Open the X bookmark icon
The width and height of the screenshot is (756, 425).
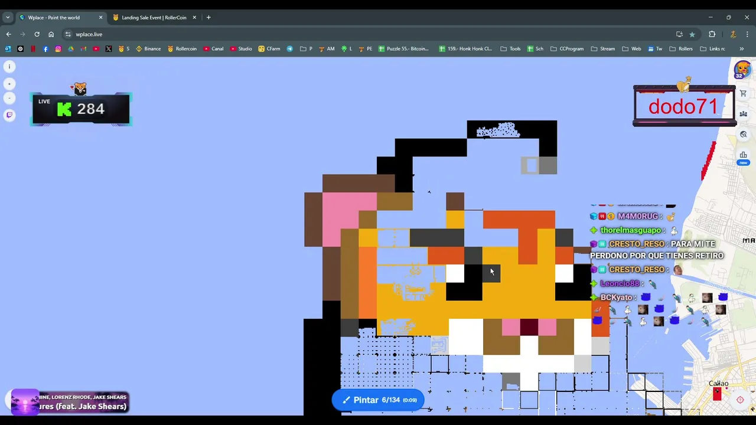point(109,48)
